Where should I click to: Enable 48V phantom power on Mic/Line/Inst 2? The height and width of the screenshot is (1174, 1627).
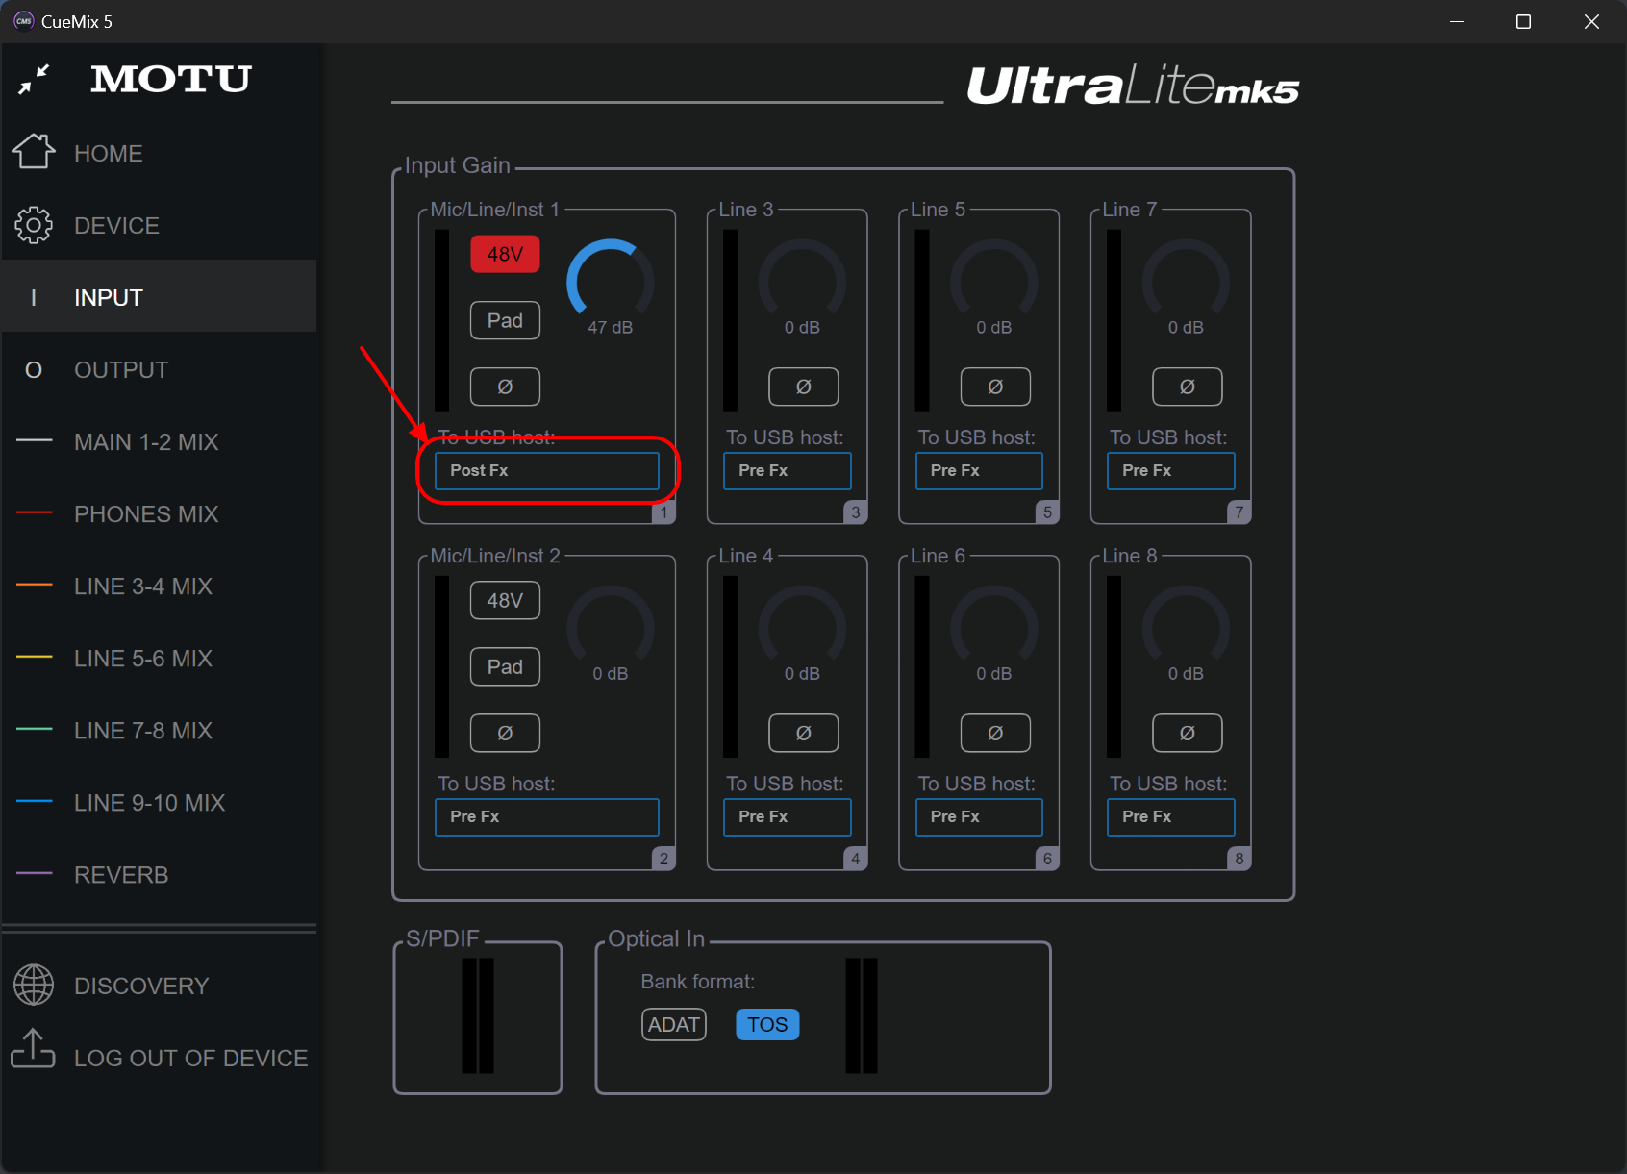tap(505, 601)
